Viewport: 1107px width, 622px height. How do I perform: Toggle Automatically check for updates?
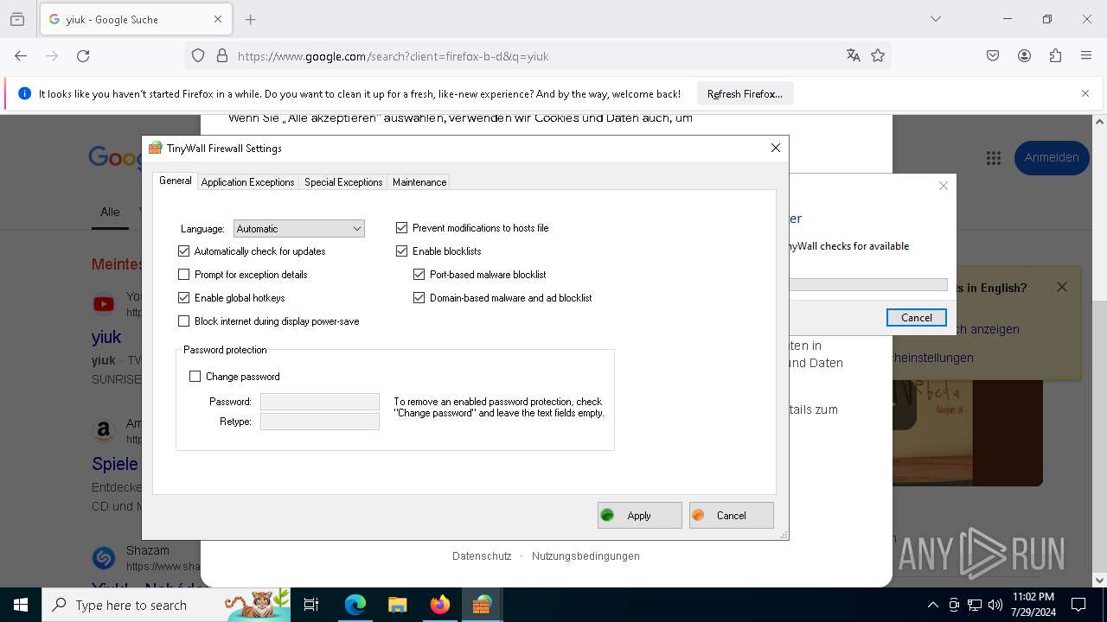(183, 251)
